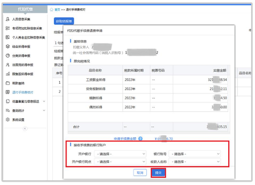Select the 偶然所得 row name
Screen dimensions: 255x185
pos(96,107)
